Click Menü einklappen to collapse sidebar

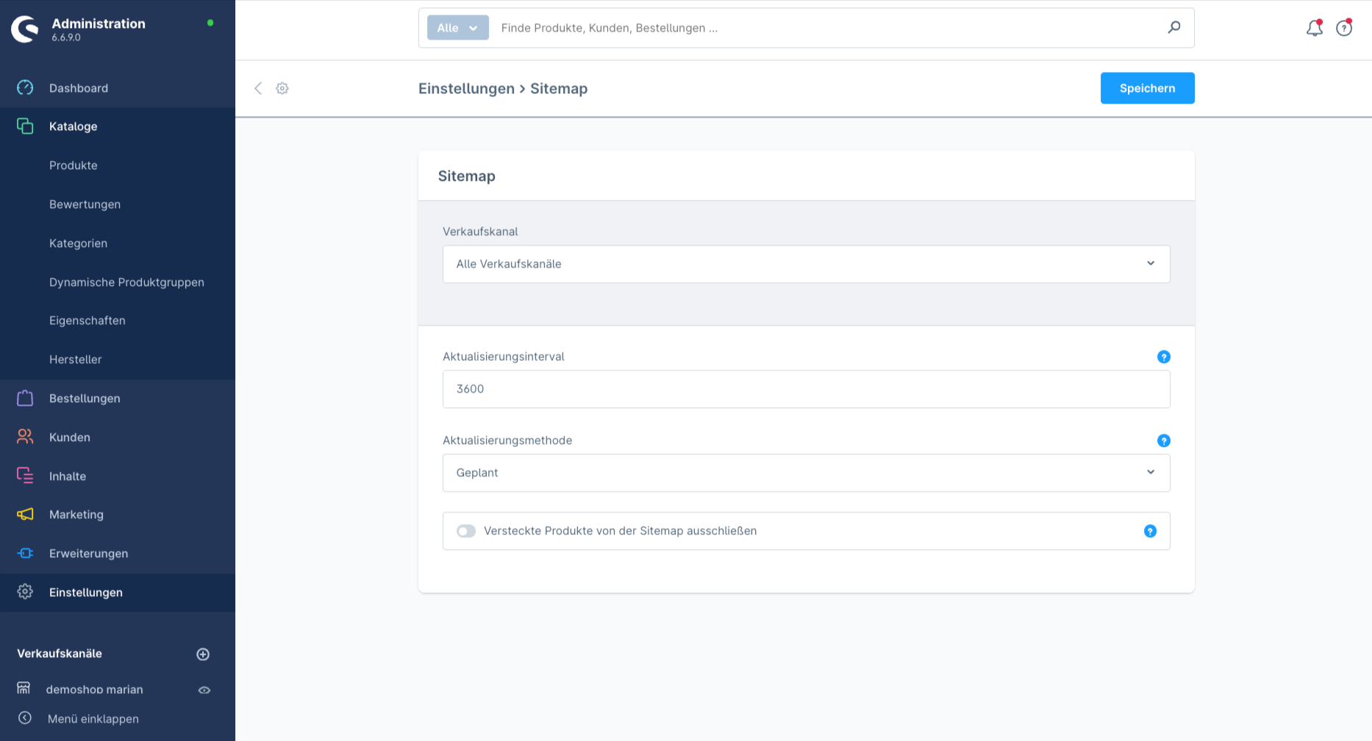(x=93, y=719)
